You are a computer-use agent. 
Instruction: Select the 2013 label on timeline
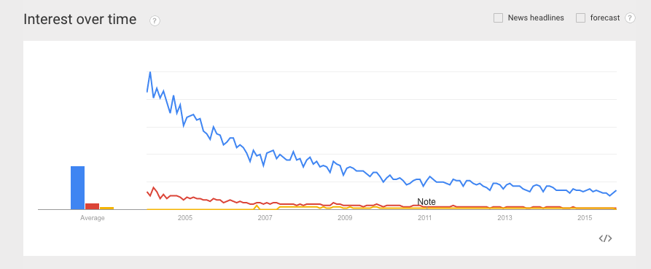click(505, 218)
